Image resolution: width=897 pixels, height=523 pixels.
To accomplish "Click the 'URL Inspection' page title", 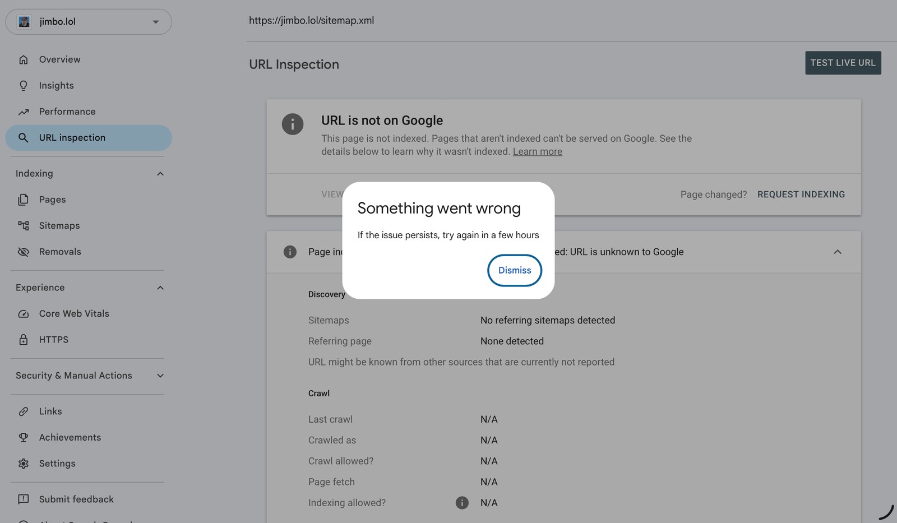I will coord(294,64).
